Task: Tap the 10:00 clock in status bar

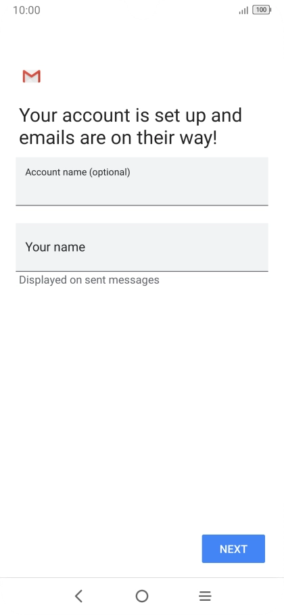Action: click(x=26, y=10)
